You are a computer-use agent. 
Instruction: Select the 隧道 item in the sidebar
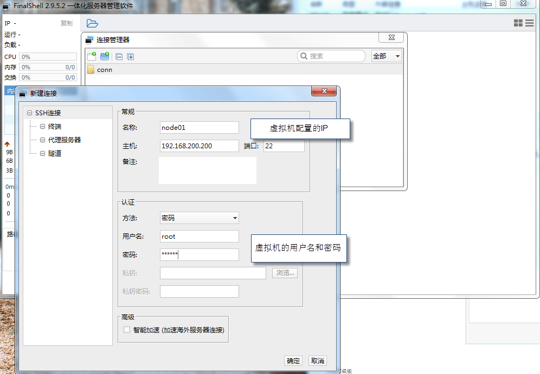(56, 153)
